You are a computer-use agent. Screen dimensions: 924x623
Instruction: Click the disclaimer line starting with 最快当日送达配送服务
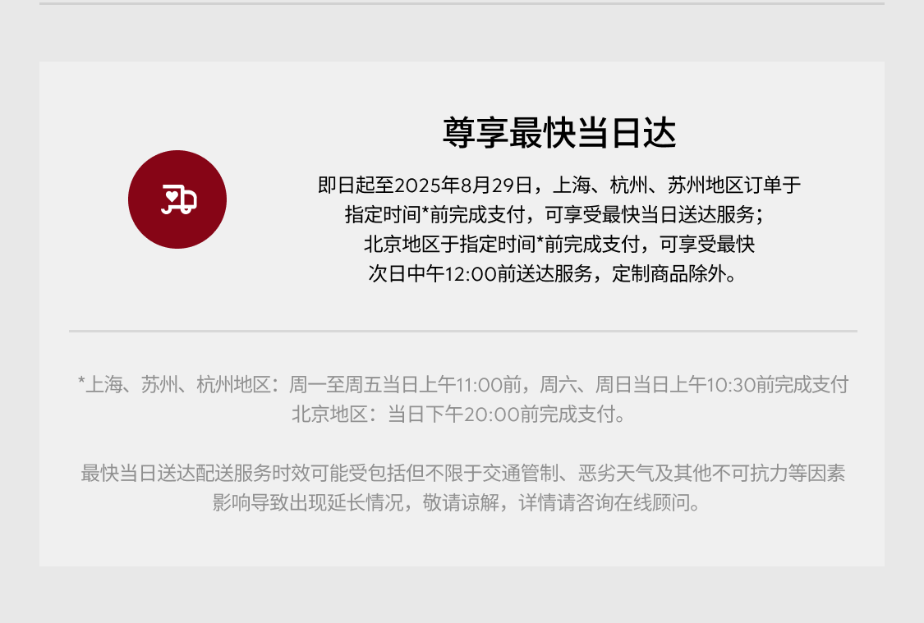pos(463,473)
